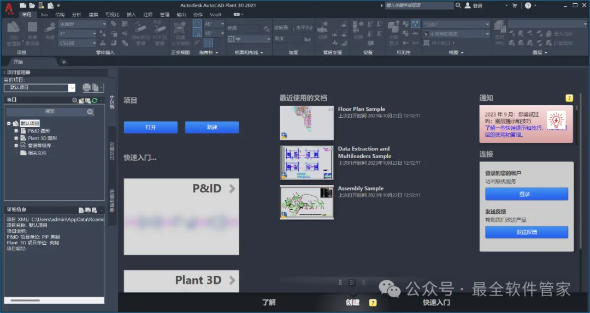The image size is (590, 313).
Task: Open the 数据管理器 ribbon button
Action: pos(33,33)
